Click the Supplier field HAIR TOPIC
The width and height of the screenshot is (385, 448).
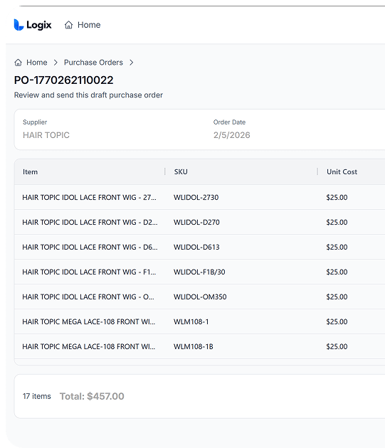[x=46, y=135]
